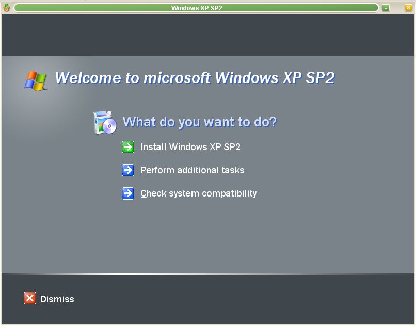Select the Install Windows XP SP2 link
Screen dimensions: 416x326
pyautogui.click(x=190, y=147)
